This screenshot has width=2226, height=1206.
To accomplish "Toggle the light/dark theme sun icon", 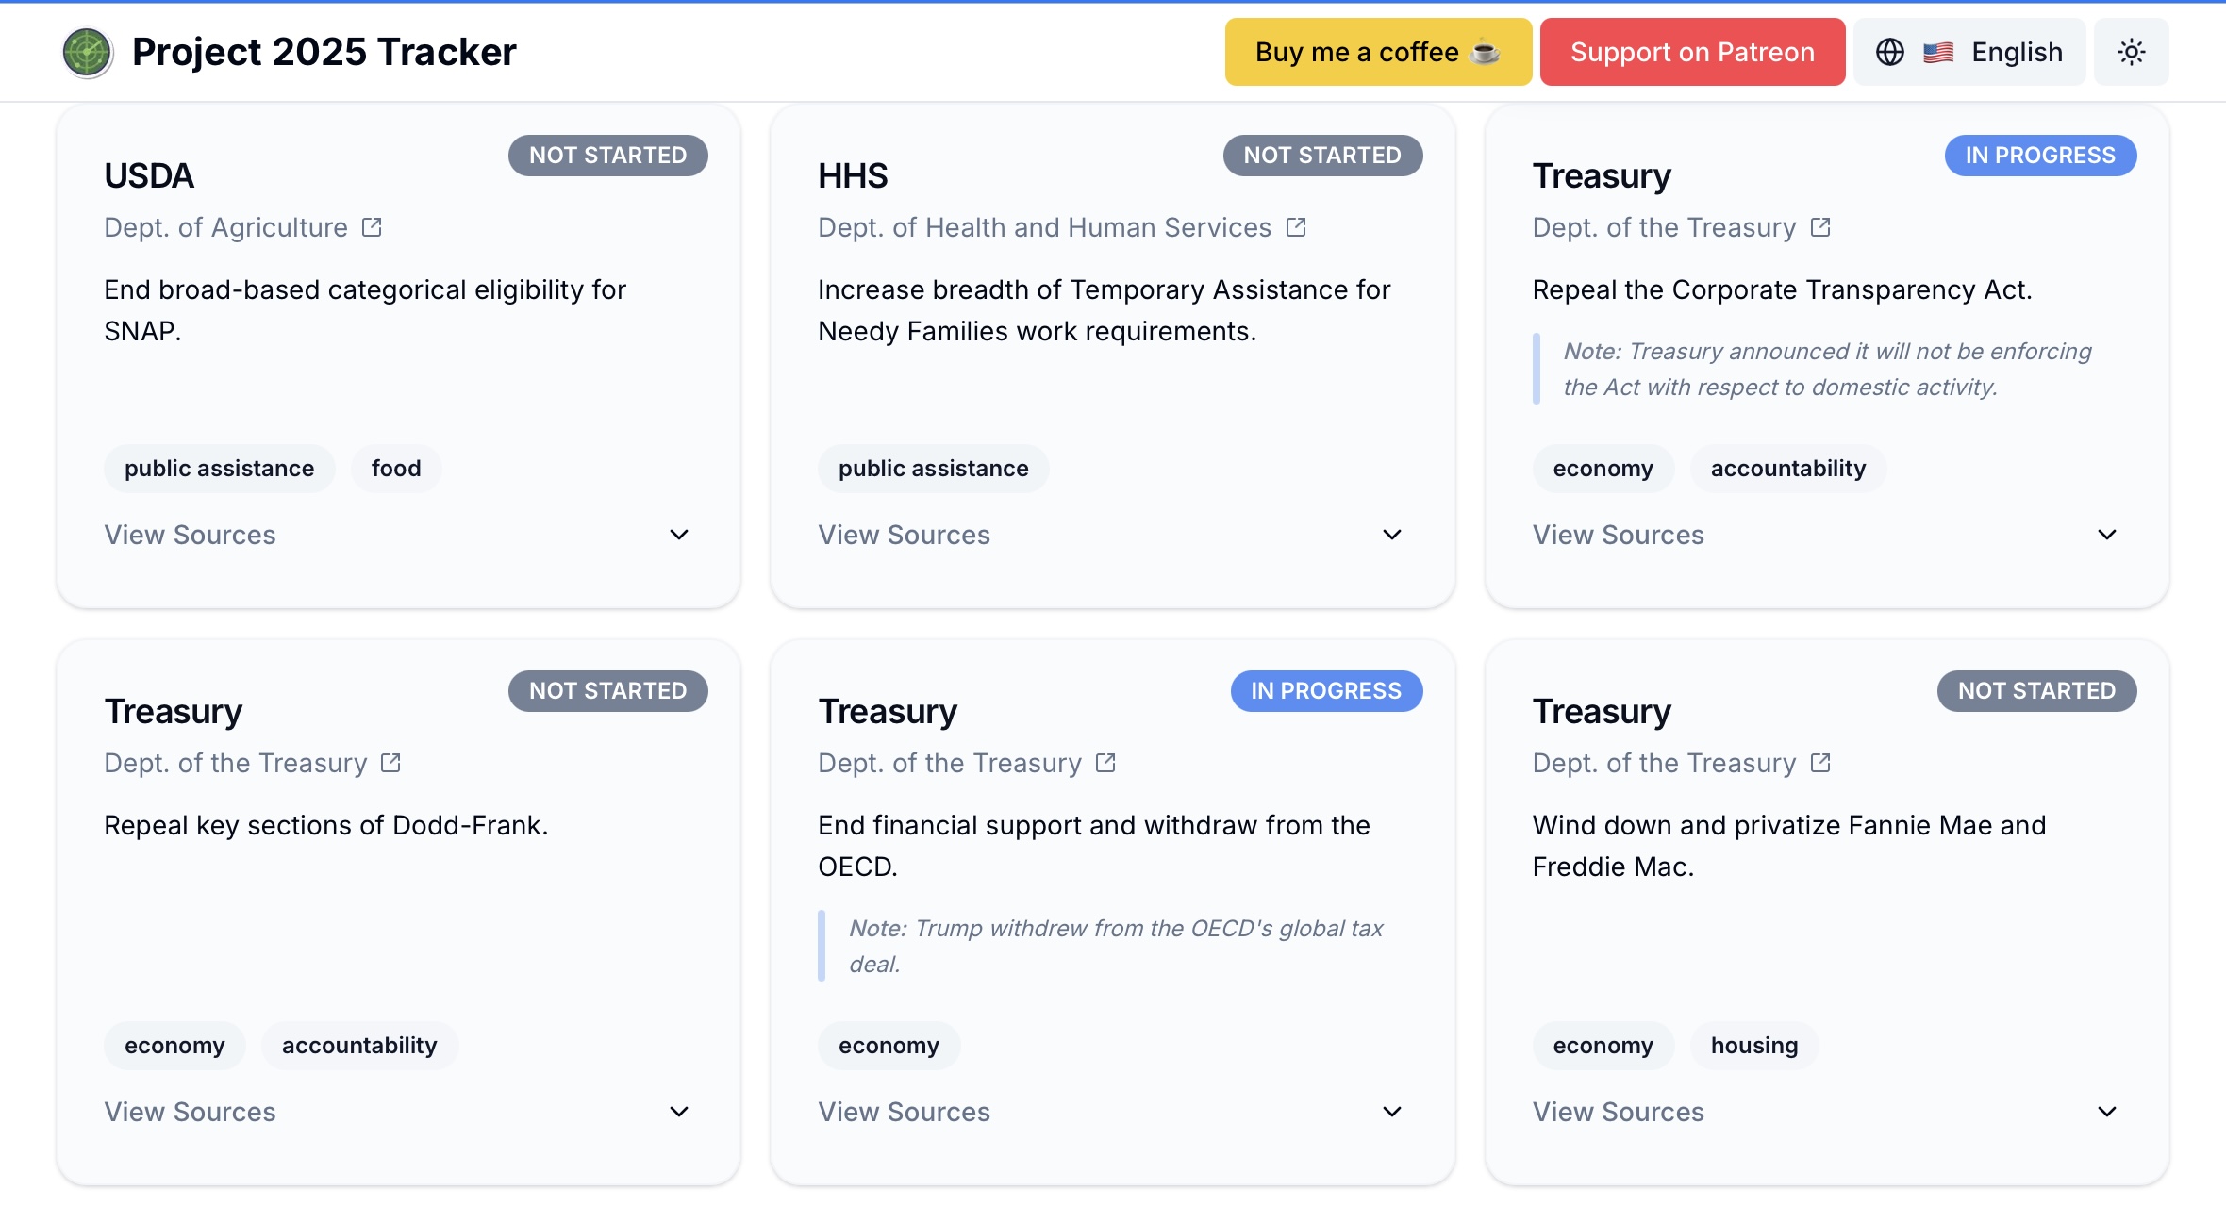I will [x=2131, y=52].
